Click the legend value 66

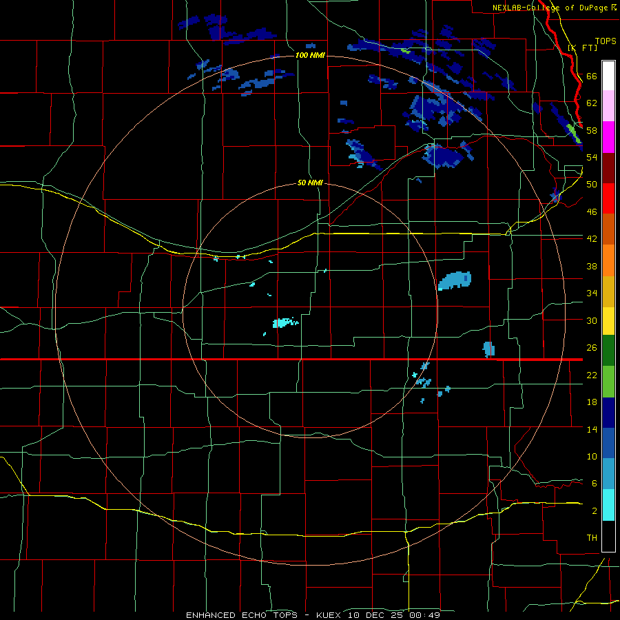tap(592, 76)
